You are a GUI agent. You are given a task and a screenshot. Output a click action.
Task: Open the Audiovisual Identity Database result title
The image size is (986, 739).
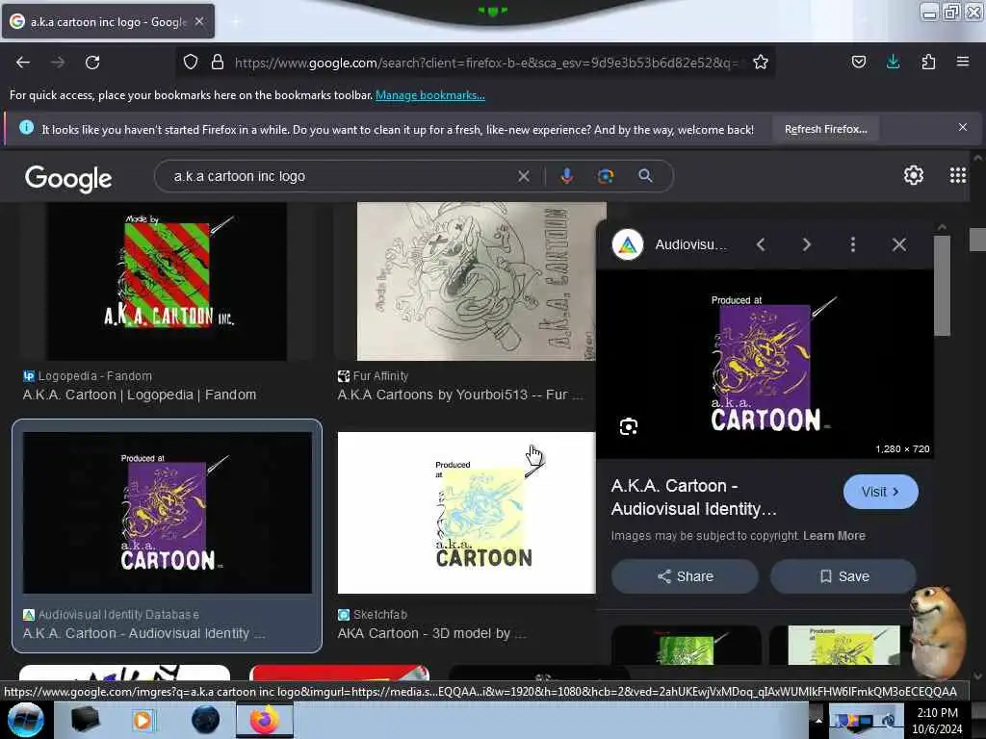tap(144, 633)
